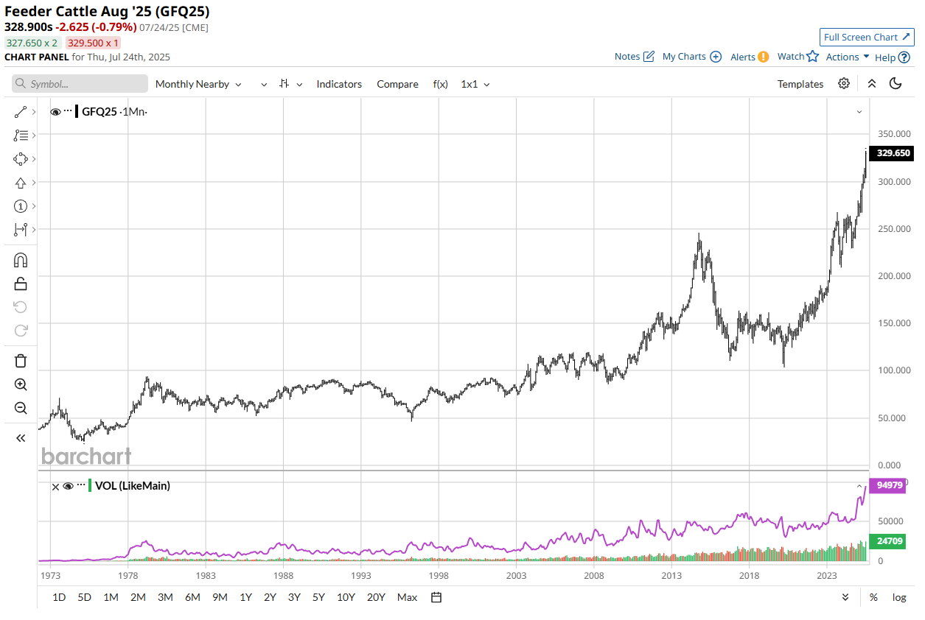Zoom in using the magnifier plus icon
The image size is (925, 620).
[x=21, y=384]
